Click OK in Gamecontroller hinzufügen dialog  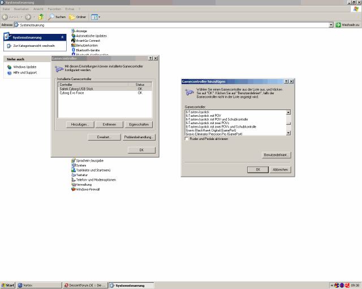(x=258, y=170)
